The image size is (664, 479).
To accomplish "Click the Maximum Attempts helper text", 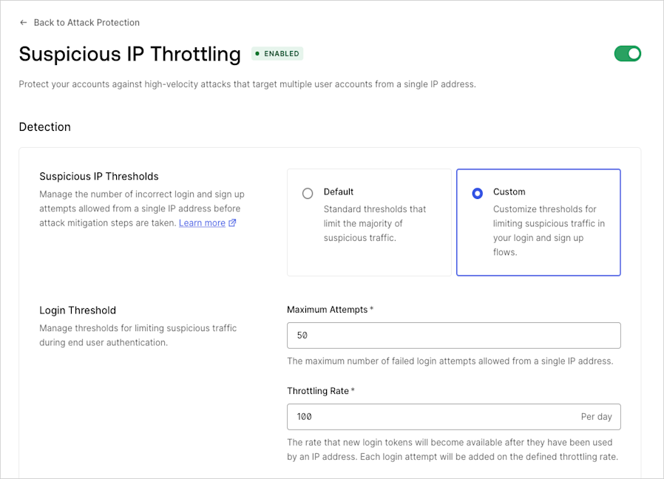I will [x=450, y=361].
